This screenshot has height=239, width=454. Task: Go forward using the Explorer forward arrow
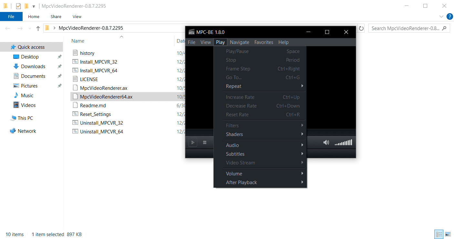click(20, 28)
